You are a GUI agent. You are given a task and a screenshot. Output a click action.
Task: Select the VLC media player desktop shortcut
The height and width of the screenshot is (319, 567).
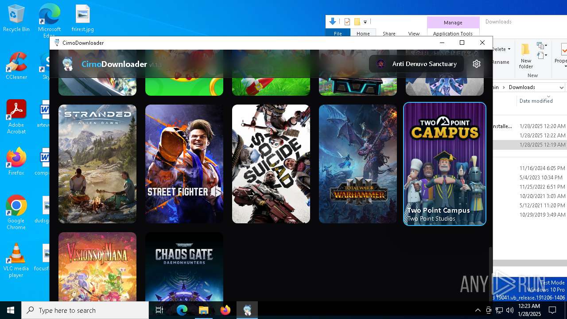16,260
